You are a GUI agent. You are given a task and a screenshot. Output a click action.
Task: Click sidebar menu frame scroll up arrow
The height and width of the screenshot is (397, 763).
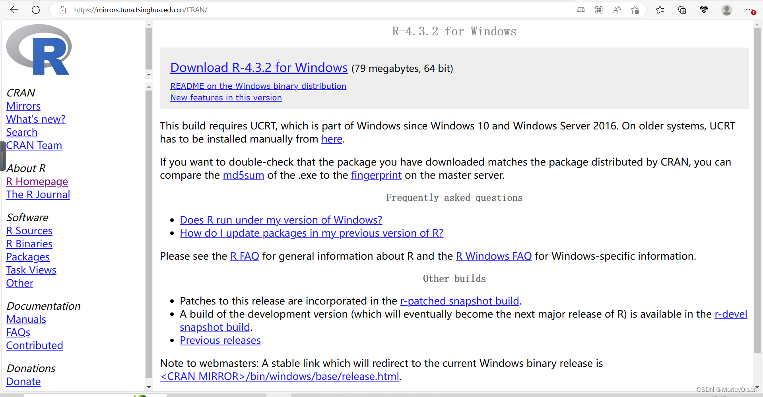coord(149,87)
